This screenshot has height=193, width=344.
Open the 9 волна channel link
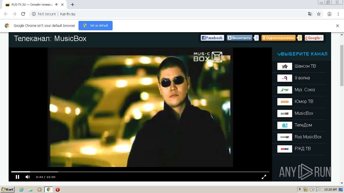pos(302,78)
